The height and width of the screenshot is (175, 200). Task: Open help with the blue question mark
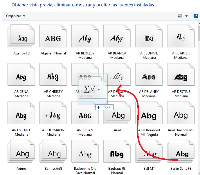coord(196,16)
